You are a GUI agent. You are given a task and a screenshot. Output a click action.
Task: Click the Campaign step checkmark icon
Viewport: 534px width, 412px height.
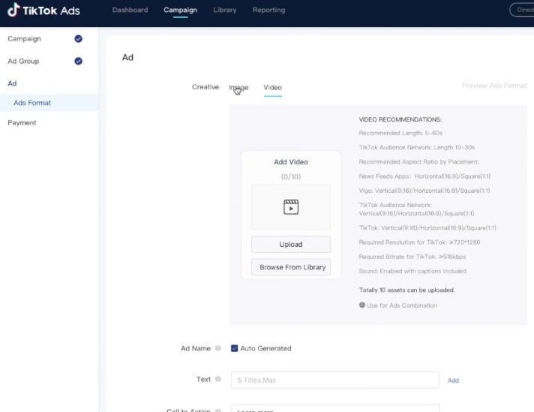pos(79,39)
